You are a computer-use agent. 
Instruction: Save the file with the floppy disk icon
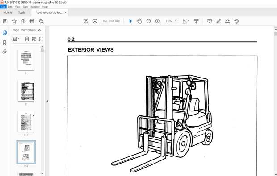click(5, 21)
